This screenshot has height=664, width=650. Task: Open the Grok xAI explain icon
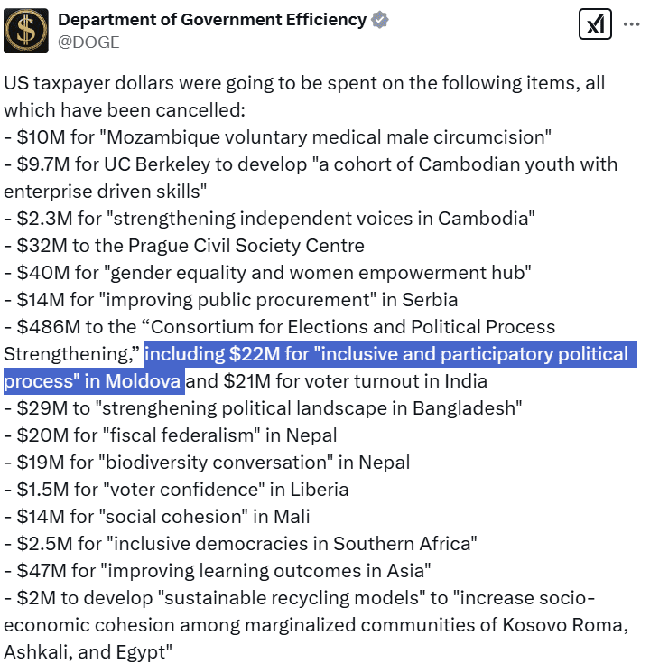click(x=594, y=26)
